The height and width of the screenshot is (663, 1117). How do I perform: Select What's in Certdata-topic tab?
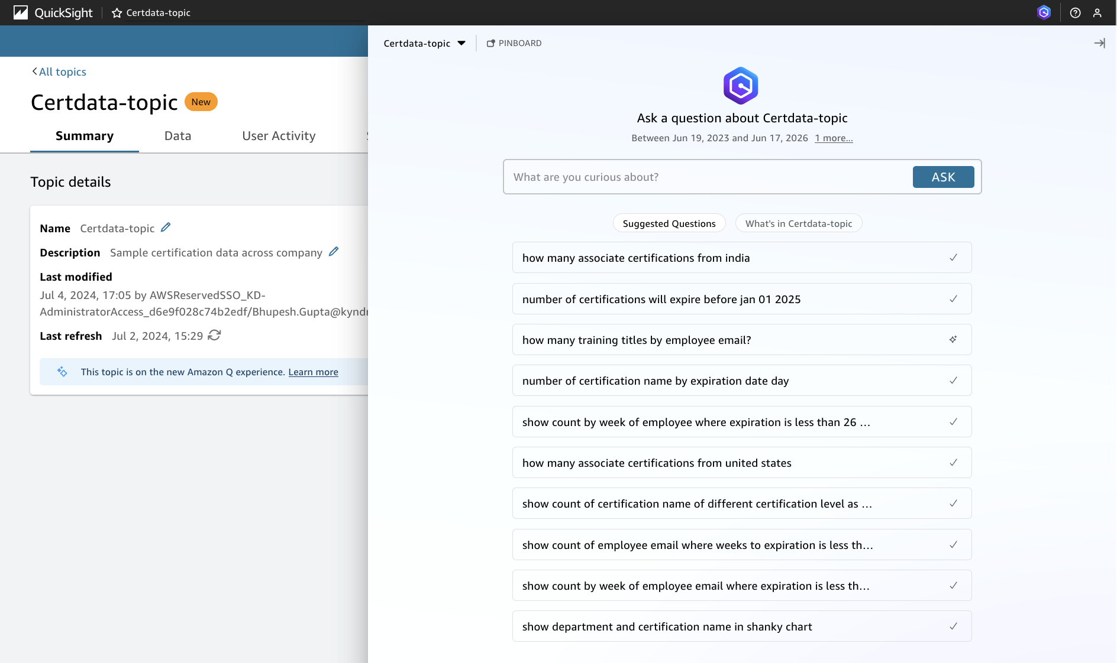(799, 223)
